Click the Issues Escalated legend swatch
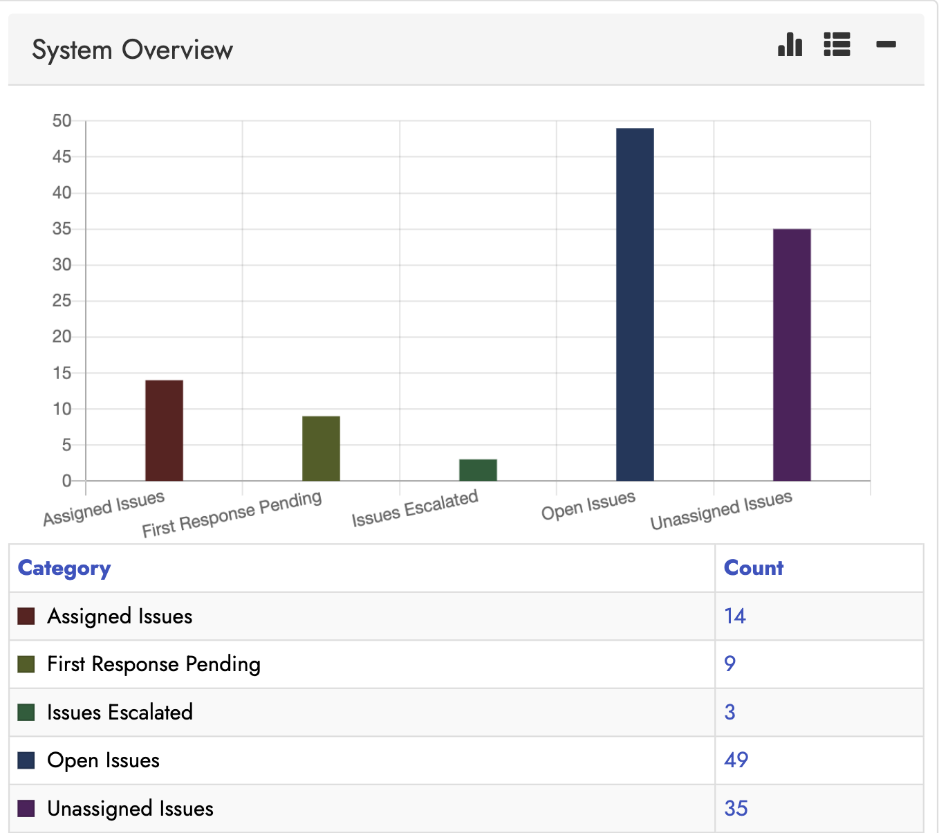Image resolution: width=939 pixels, height=833 pixels. pyautogui.click(x=26, y=711)
